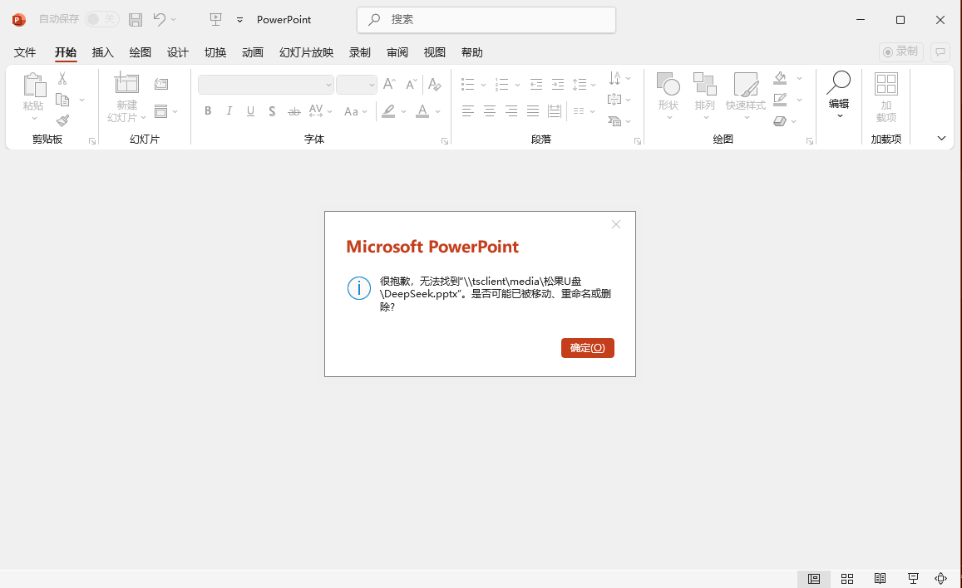
Task: Click Shape Fill paint bucket swatch
Action: click(780, 78)
